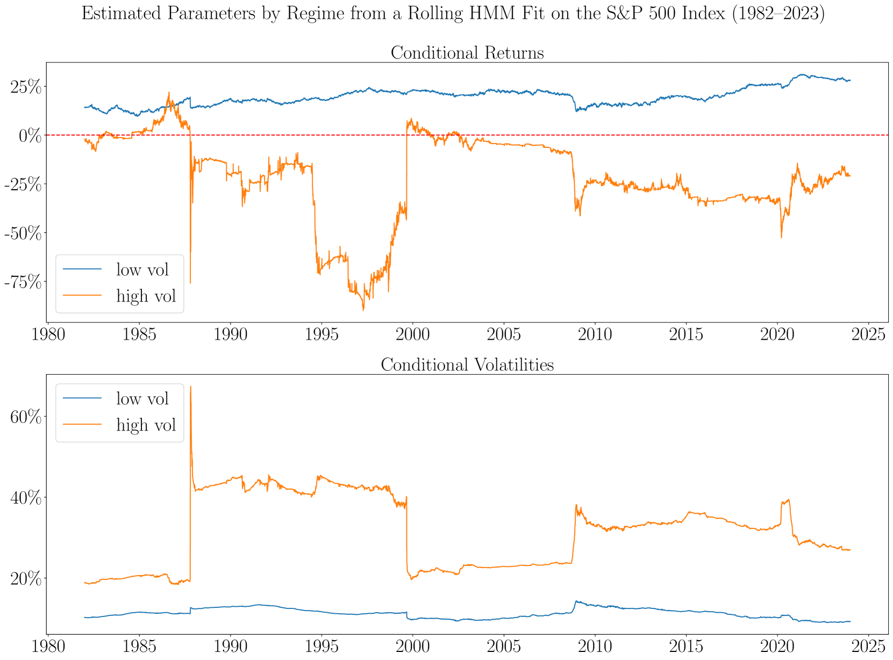Click the -50% y-axis label on the returns chart
893x660 pixels.
(23, 233)
